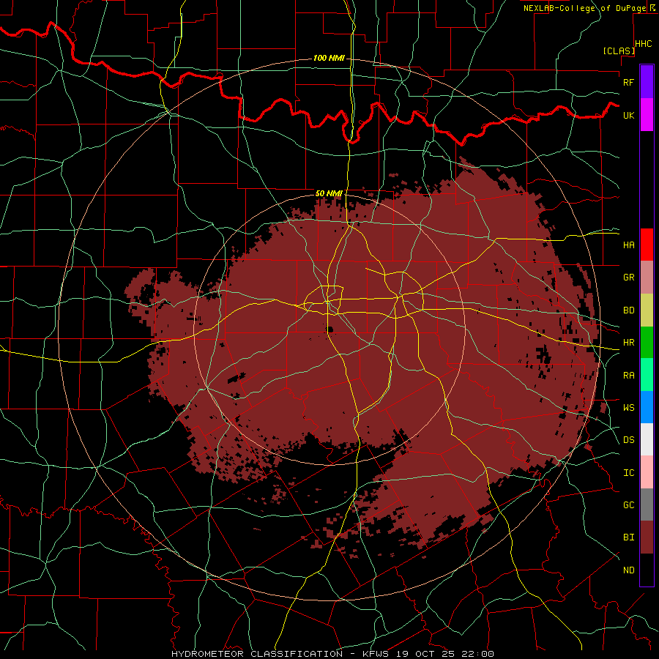Image resolution: width=659 pixels, height=659 pixels.
Task: Pick the RA light green legend swatch
Action: [647, 375]
